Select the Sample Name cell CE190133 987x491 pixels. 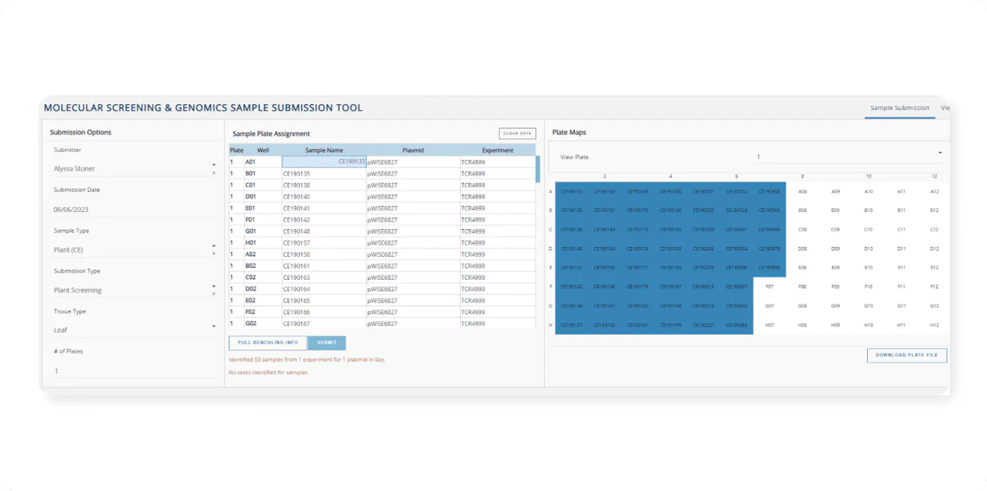click(324, 162)
